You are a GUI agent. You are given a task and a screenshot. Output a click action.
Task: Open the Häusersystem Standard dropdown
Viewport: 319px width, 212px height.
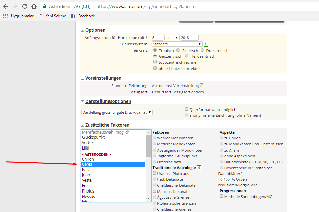tap(177, 44)
